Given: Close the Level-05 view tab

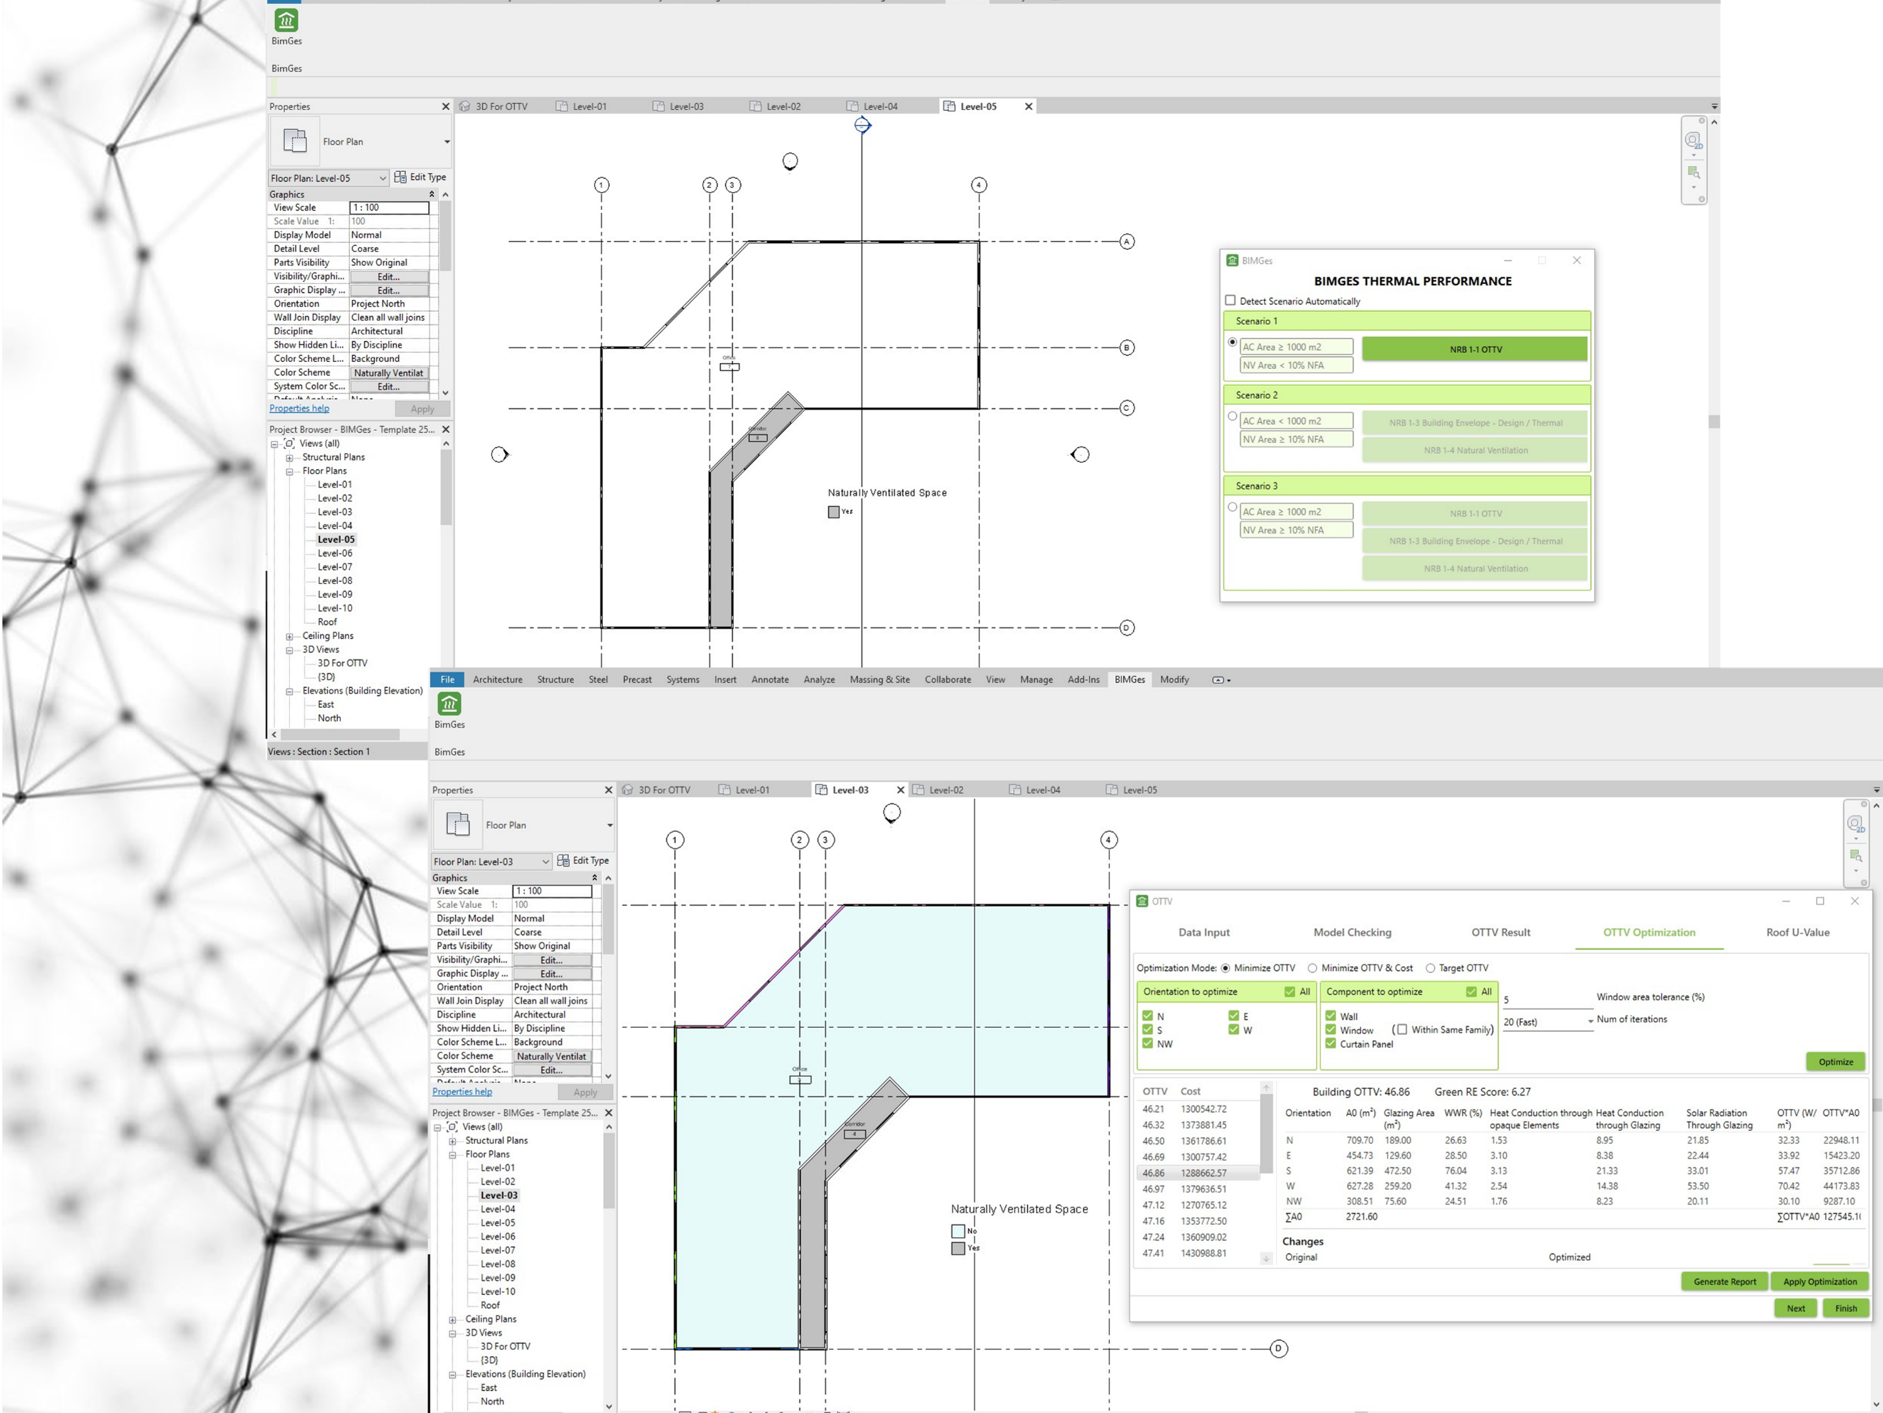Looking at the screenshot, I should point(1028,106).
